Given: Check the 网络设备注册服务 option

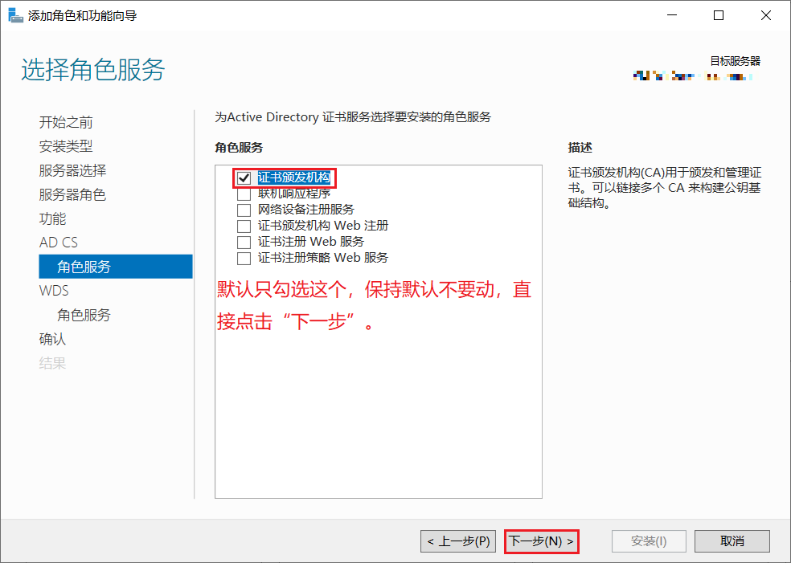Looking at the screenshot, I should pyautogui.click(x=244, y=210).
